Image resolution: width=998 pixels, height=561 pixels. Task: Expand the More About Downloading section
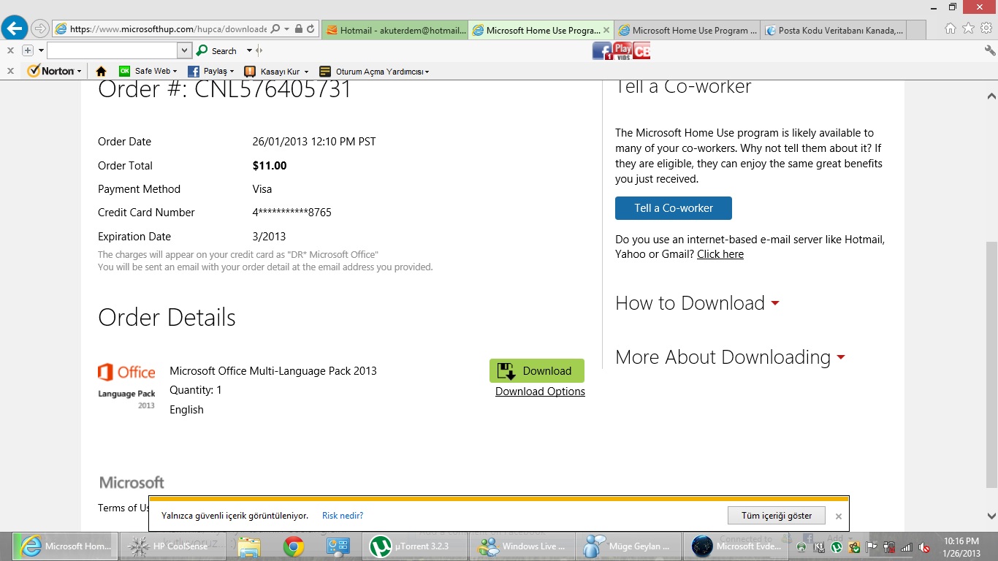pyautogui.click(x=730, y=357)
